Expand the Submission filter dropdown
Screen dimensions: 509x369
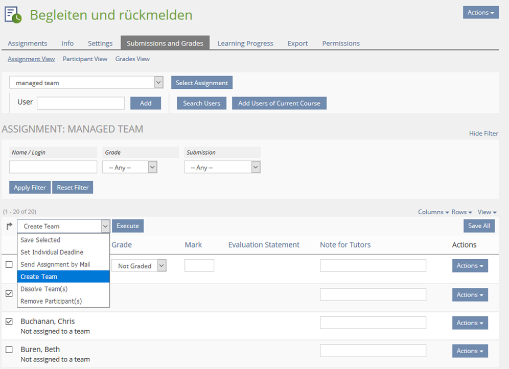[x=222, y=167]
